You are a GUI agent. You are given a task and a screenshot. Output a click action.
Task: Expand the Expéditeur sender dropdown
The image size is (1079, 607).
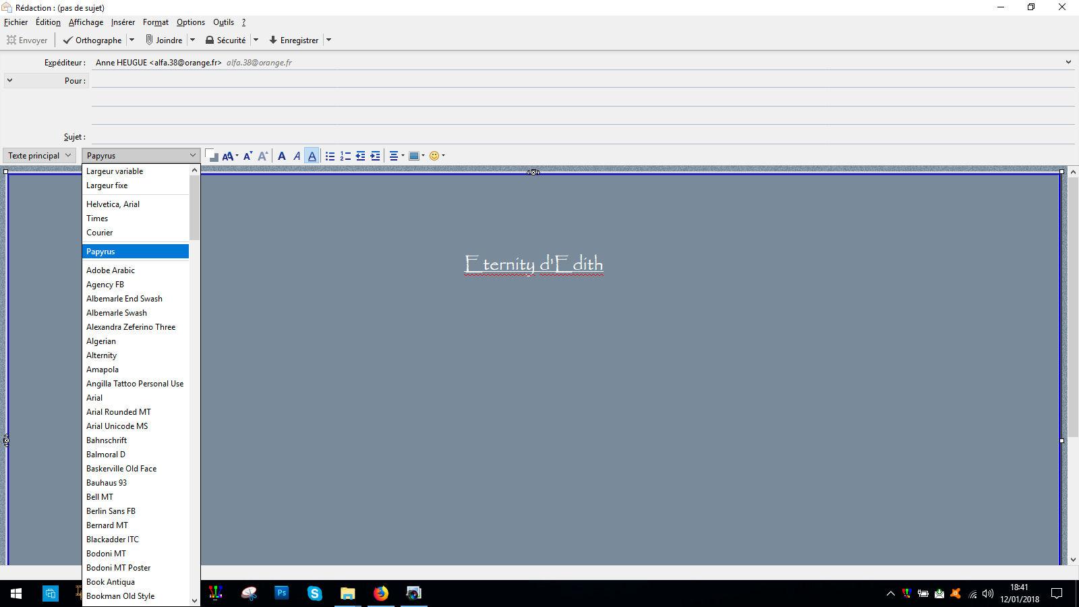(1068, 62)
